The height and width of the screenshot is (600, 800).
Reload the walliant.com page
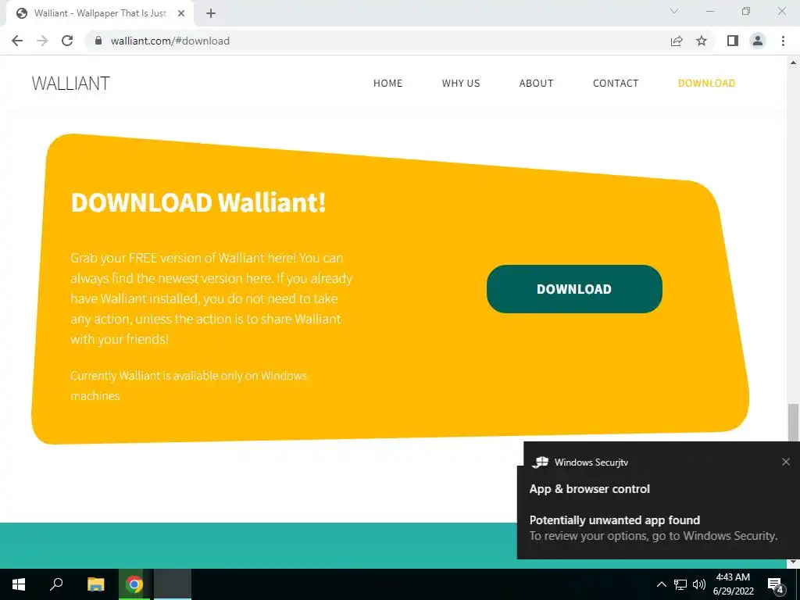(67, 41)
